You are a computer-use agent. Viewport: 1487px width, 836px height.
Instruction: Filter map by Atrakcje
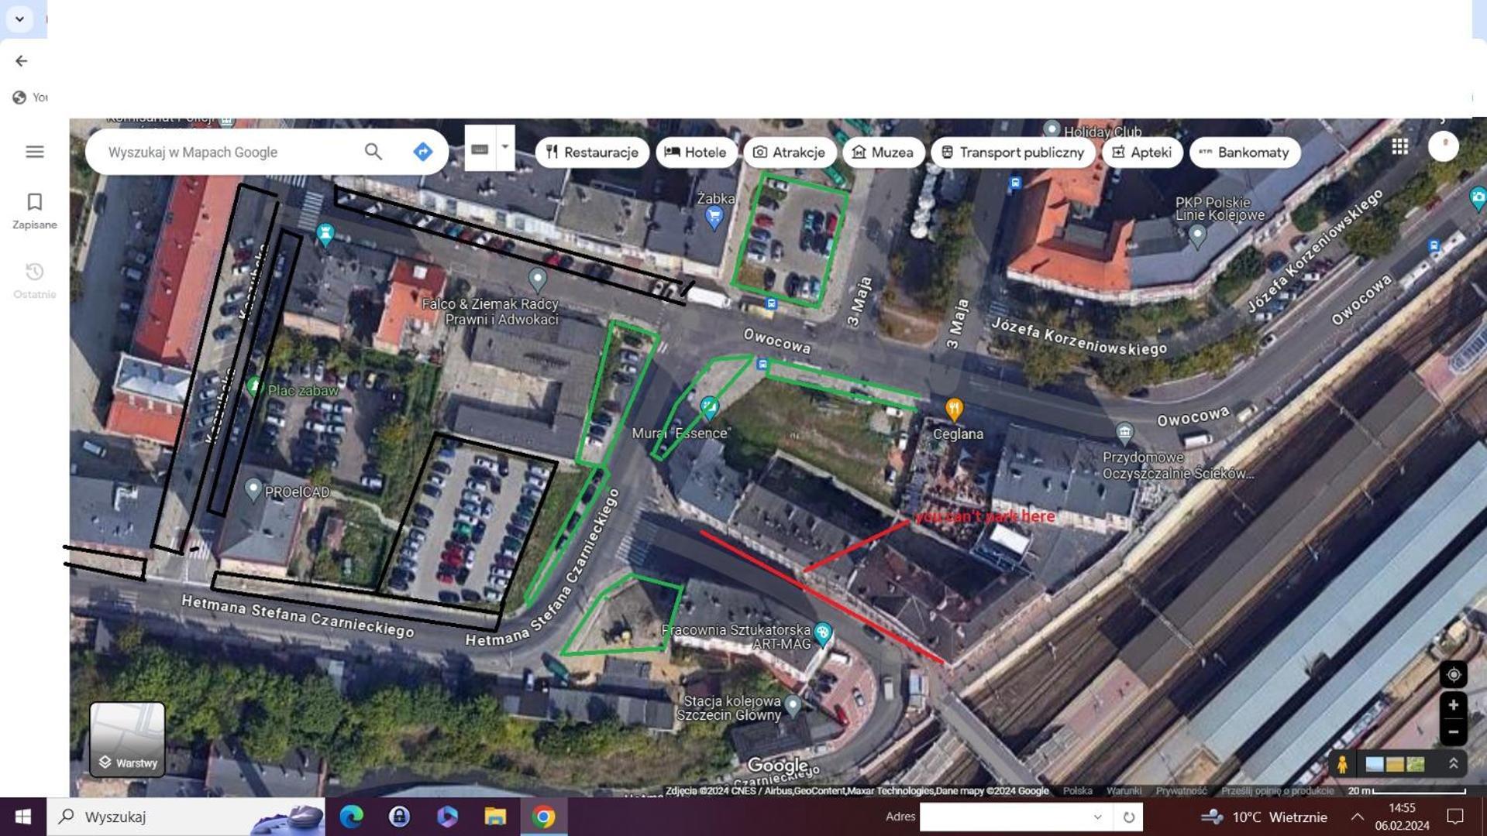click(x=789, y=152)
